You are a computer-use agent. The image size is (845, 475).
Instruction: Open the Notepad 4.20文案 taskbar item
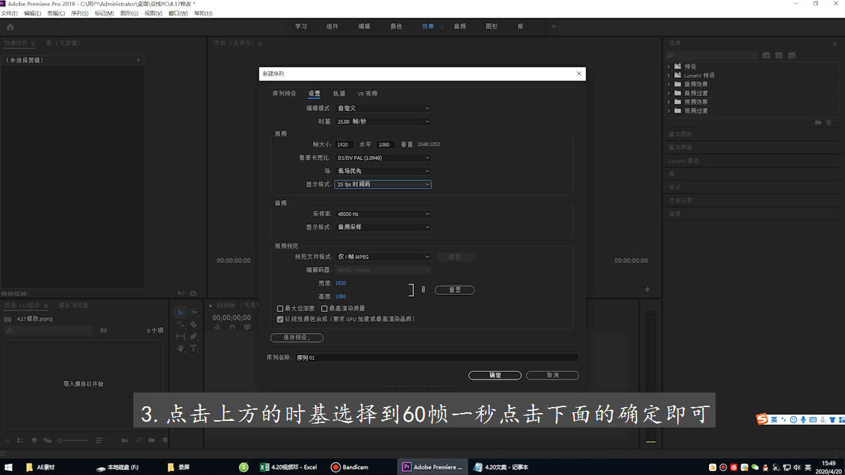point(501,467)
